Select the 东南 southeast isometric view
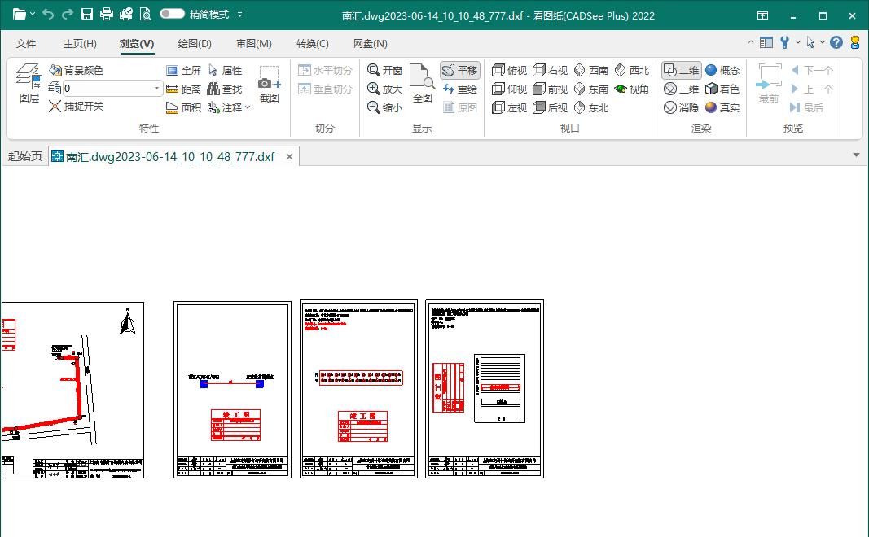Screen dimensions: 869x537 pos(591,89)
